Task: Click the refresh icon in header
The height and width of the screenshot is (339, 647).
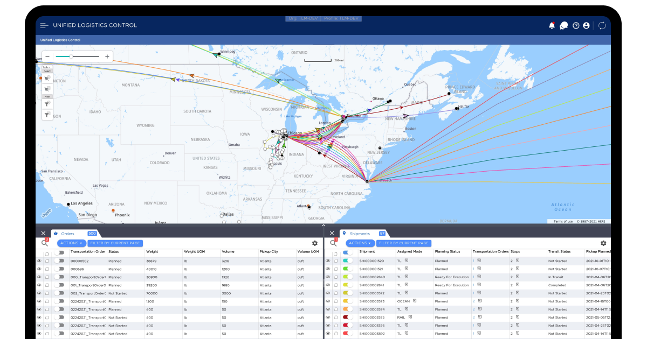Action: tap(602, 25)
